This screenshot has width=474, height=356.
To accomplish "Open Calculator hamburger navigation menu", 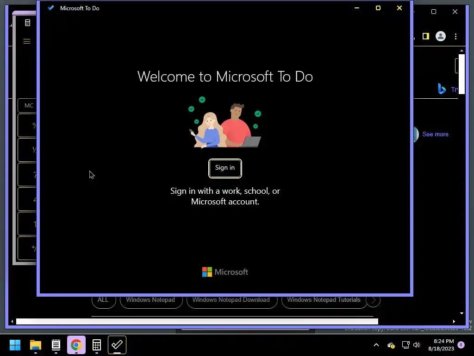I will 27,41.
